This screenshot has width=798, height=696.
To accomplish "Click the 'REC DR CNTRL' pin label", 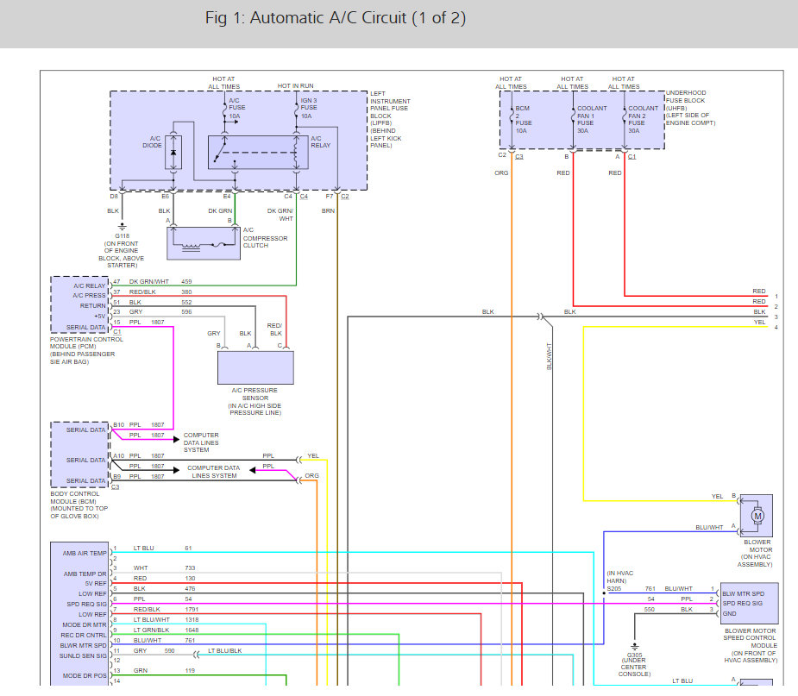I will [x=84, y=635].
